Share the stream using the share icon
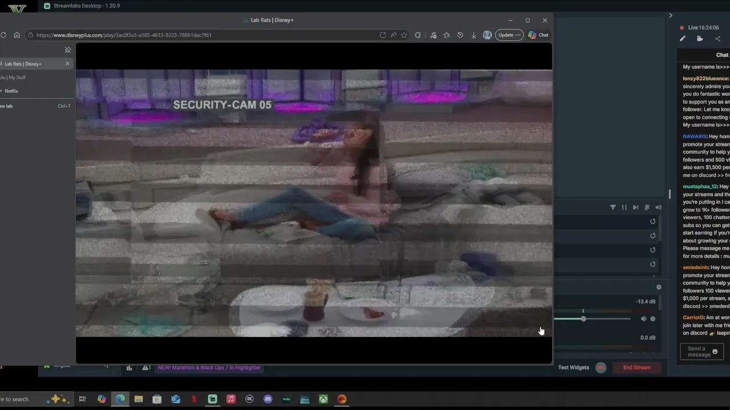 click(717, 39)
